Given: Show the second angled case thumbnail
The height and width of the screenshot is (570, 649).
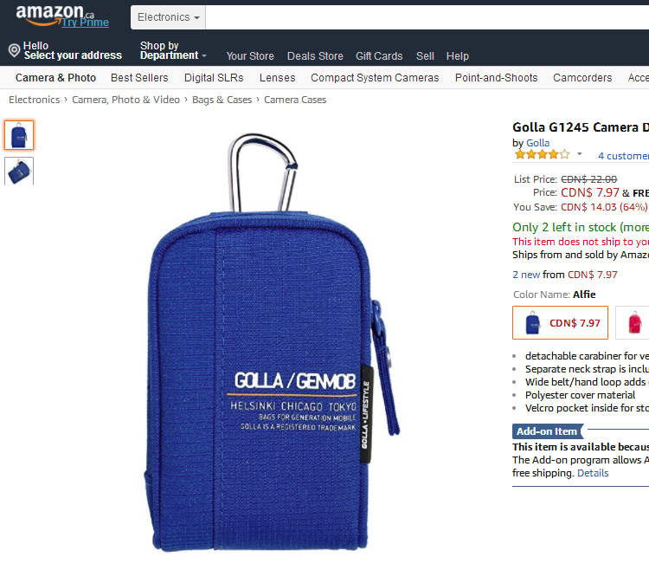Looking at the screenshot, I should [x=19, y=171].
